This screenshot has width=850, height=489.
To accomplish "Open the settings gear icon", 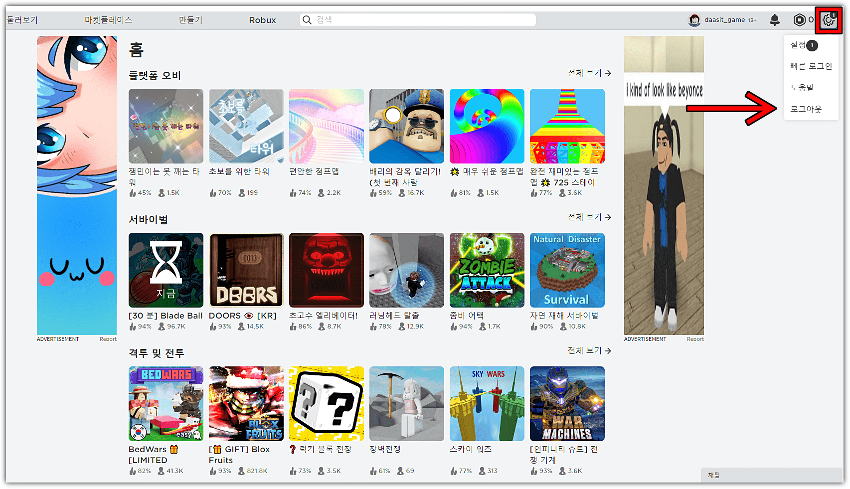I will (829, 20).
